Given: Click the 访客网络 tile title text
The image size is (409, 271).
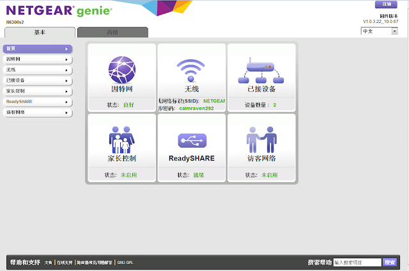Looking at the screenshot, I should (261, 159).
